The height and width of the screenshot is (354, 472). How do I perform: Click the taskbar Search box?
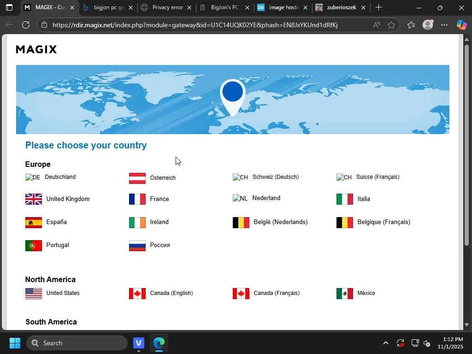(77, 343)
